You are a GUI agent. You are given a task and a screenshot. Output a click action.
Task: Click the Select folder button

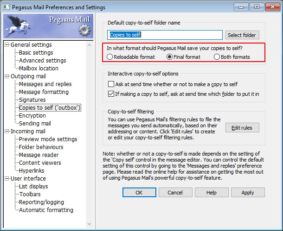click(x=243, y=35)
